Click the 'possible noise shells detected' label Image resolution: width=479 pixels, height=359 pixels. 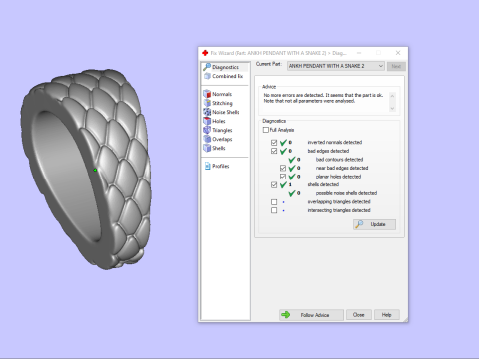(x=346, y=193)
